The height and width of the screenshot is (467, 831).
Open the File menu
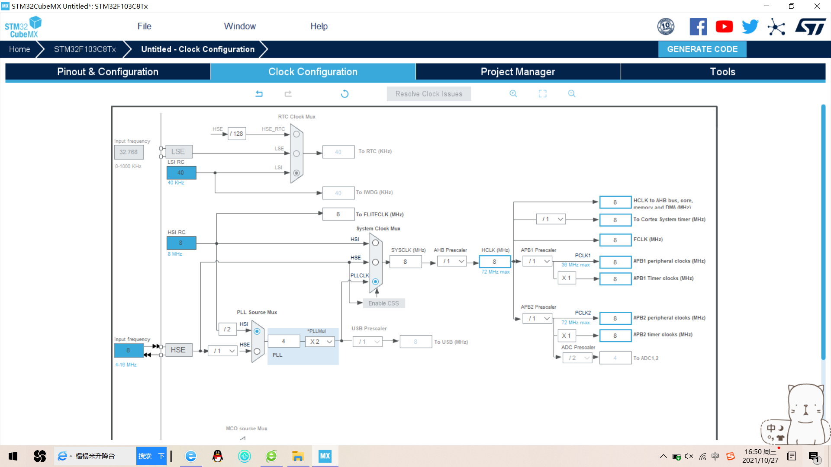point(144,26)
